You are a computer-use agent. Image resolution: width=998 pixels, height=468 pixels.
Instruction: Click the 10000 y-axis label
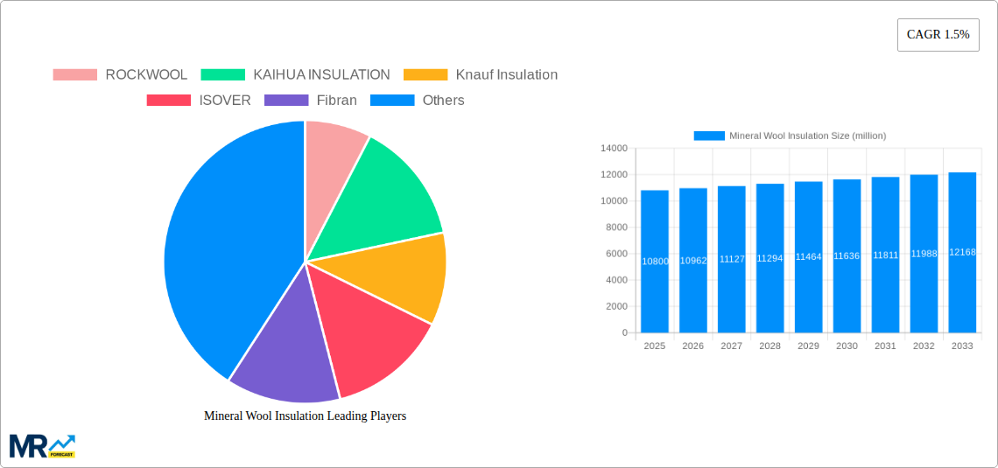[615, 201]
